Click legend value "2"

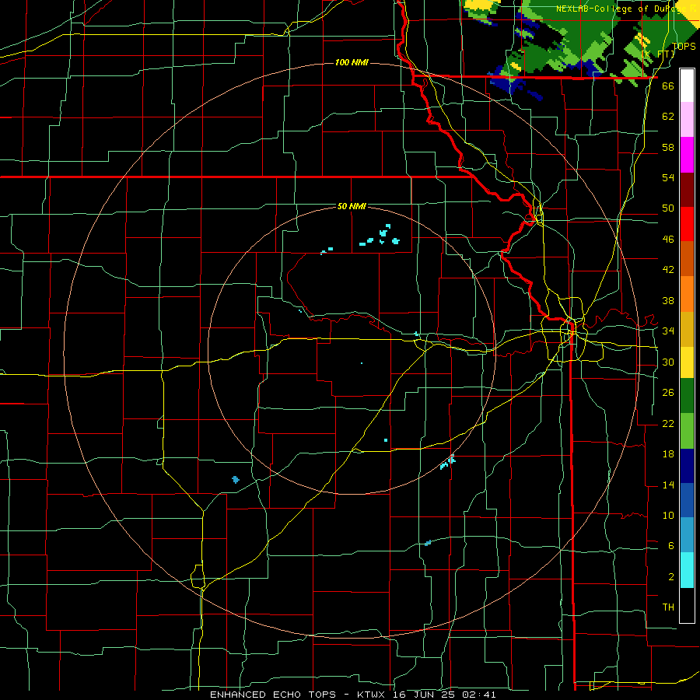pyautogui.click(x=671, y=577)
